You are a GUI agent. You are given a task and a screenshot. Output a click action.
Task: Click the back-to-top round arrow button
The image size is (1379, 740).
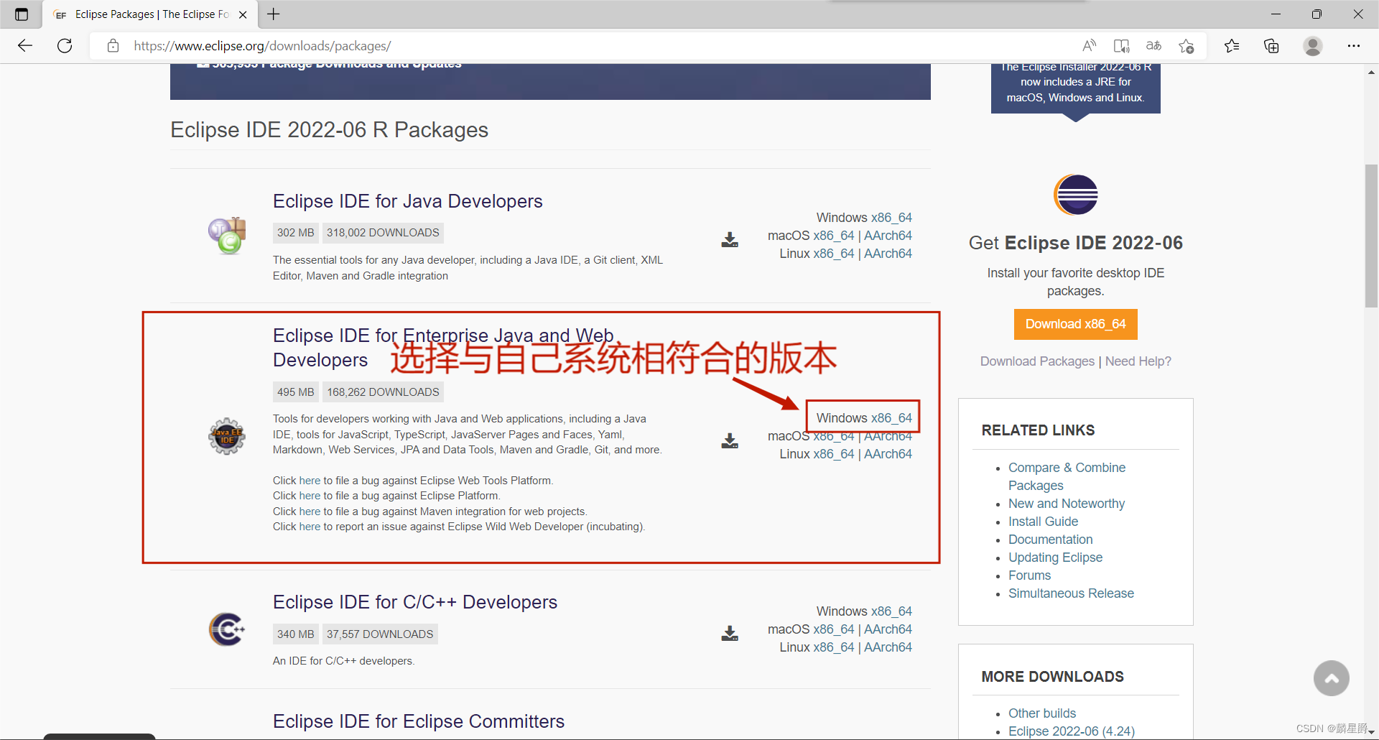tap(1332, 678)
